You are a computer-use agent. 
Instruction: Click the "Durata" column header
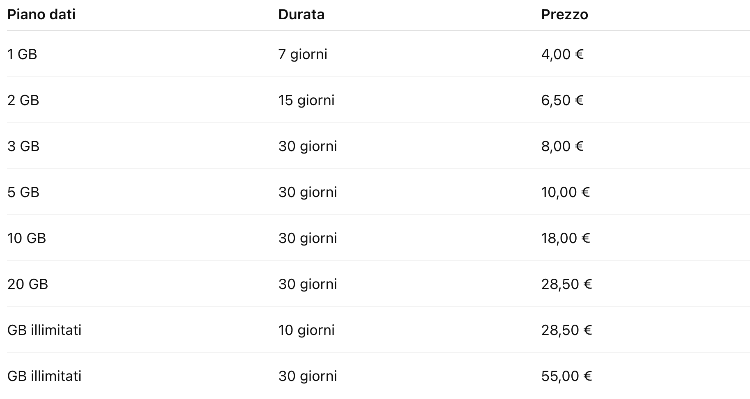(301, 15)
